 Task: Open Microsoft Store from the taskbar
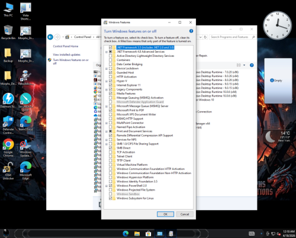(x=148, y=234)
